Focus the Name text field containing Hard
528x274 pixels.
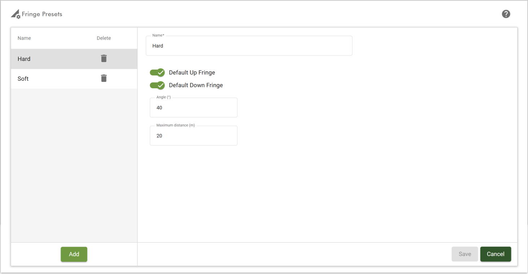coord(249,46)
